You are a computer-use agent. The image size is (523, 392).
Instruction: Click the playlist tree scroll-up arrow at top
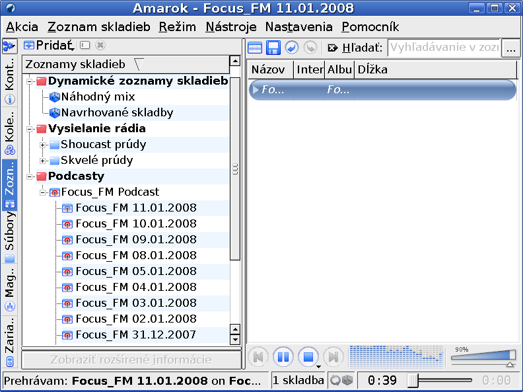pos(235,61)
